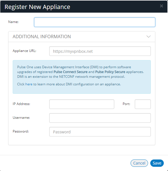Close the Register New Appliance dialog
The image size is (168, 171).
point(162,6)
